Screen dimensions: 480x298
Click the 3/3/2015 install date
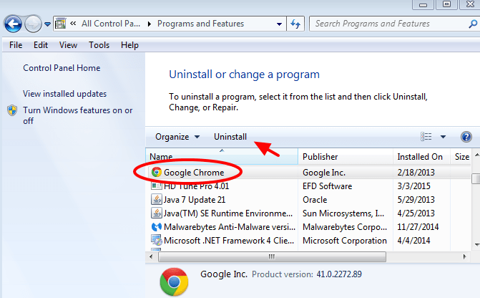(x=413, y=186)
